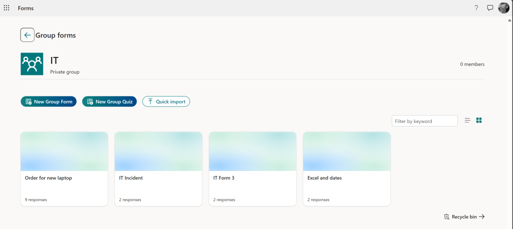The image size is (513, 229).
Task: Switch to grid tile view
Action: [479, 120]
